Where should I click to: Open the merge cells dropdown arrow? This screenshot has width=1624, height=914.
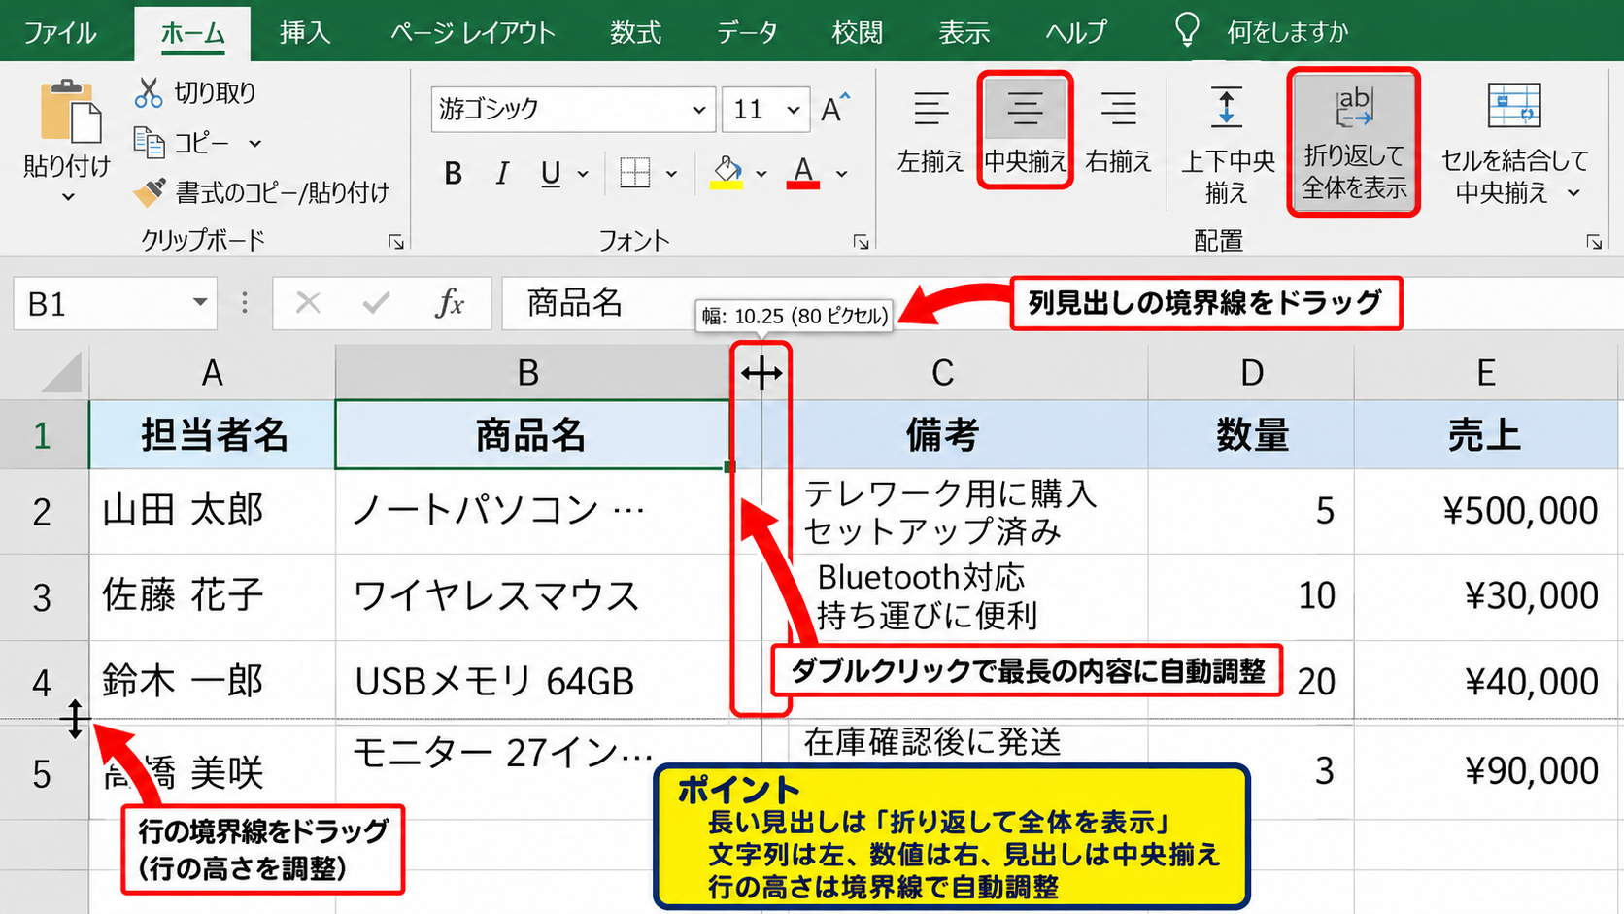pos(1574,193)
